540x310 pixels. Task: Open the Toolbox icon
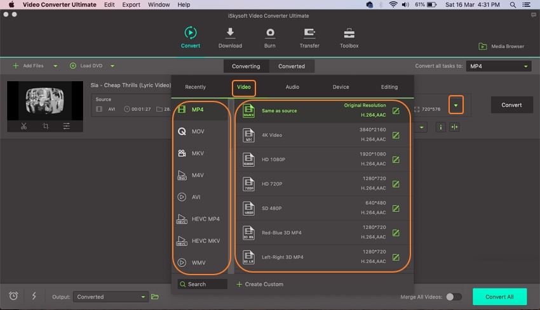(x=349, y=33)
